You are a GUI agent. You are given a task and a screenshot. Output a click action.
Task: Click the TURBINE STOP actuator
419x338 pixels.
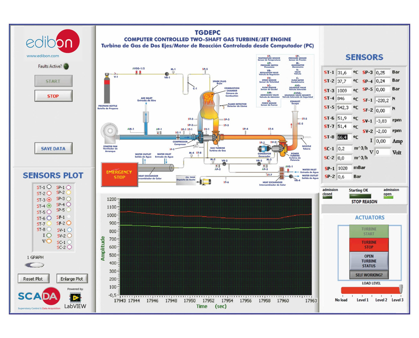point(369,245)
